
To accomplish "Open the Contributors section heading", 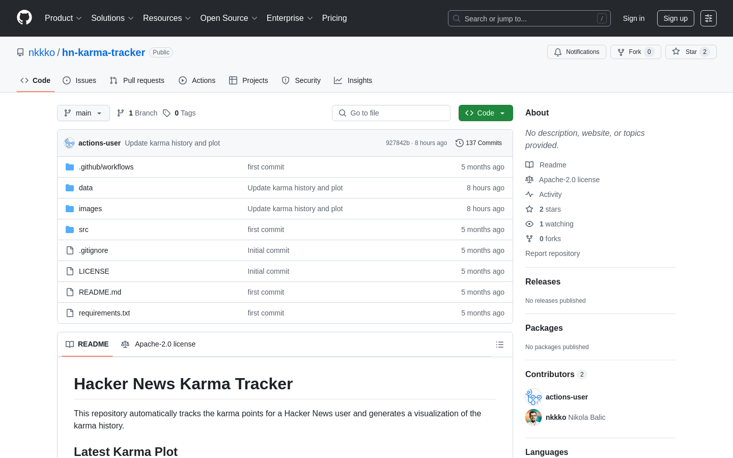I will [x=556, y=375].
